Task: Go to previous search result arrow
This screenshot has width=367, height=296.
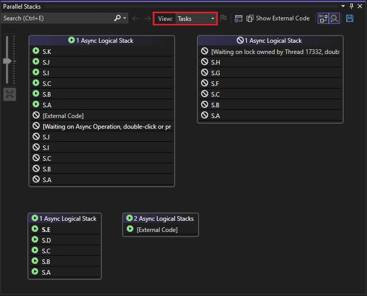Action: 135,18
